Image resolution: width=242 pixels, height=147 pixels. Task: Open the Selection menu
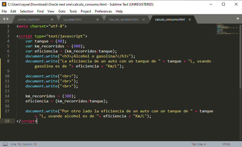click(x=27, y=11)
